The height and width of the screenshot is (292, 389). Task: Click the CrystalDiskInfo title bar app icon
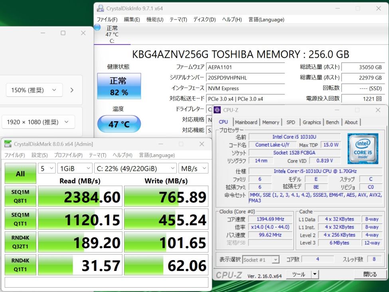[x=101, y=8]
